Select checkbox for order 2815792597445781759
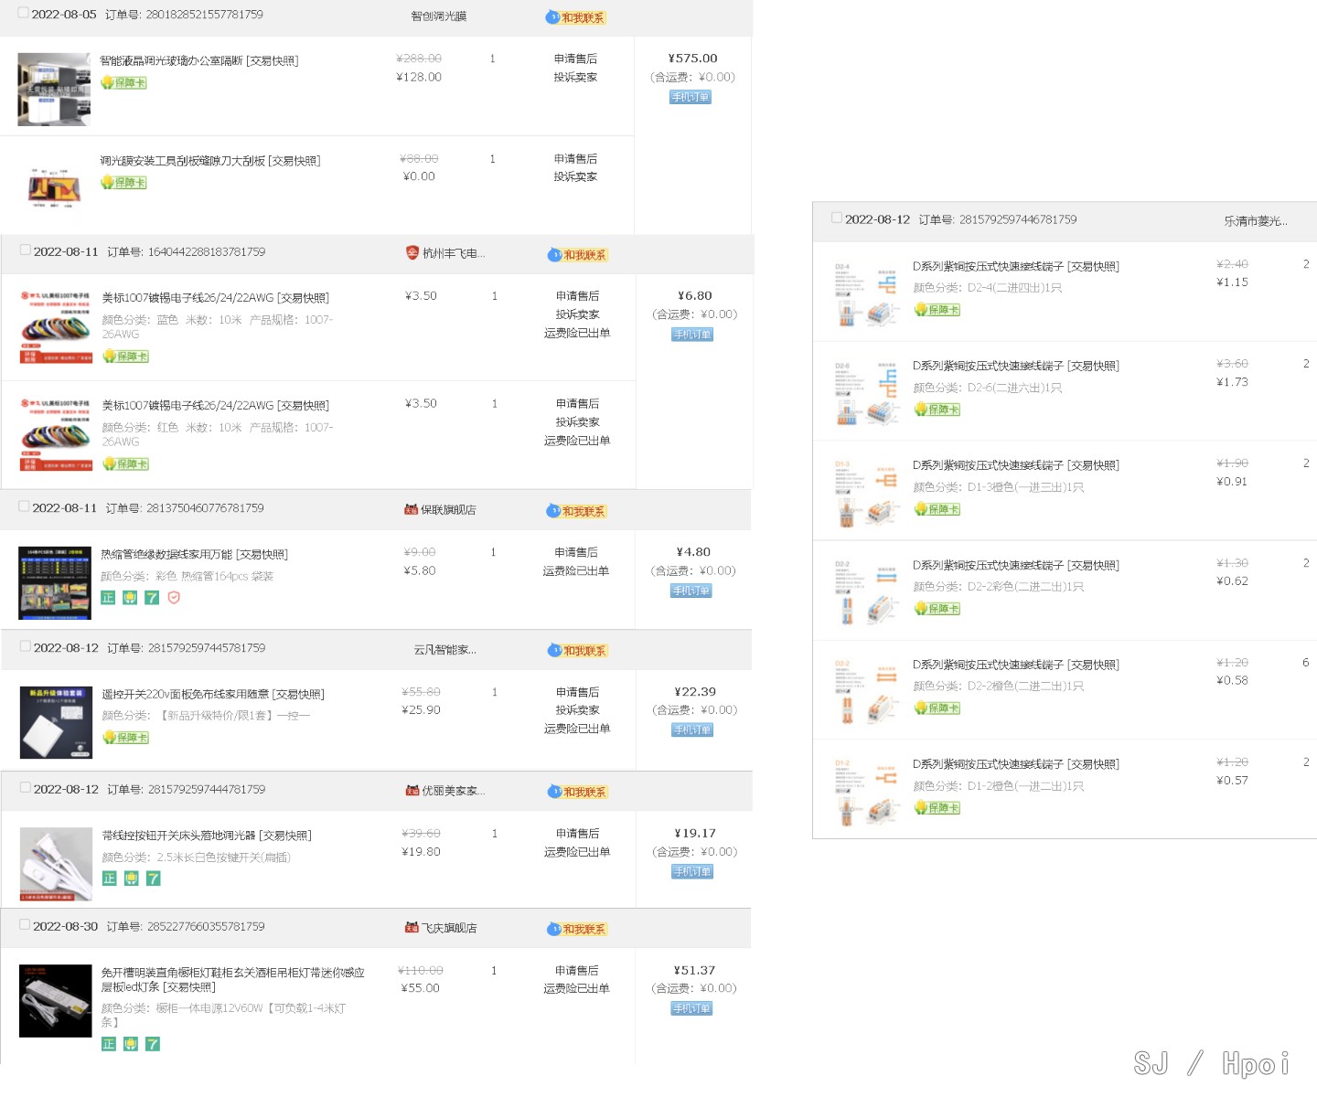The height and width of the screenshot is (1097, 1317). [x=26, y=646]
